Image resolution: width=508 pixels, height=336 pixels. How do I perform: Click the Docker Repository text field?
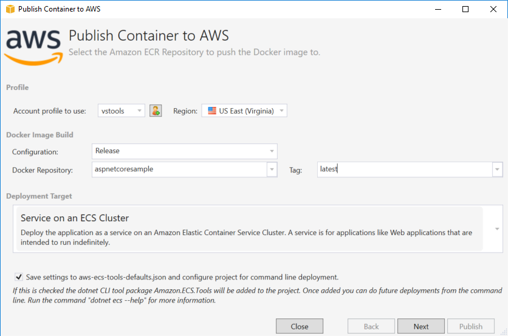point(179,170)
